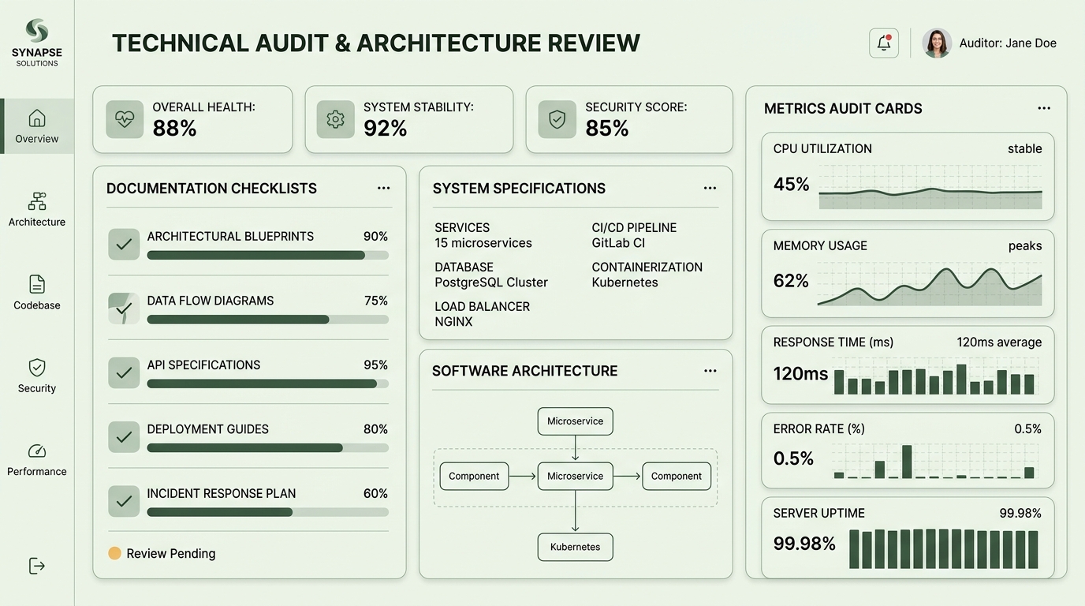This screenshot has height=606, width=1085.
Task: Select the Kubernetes node in architecture diagram
Action: (x=575, y=547)
